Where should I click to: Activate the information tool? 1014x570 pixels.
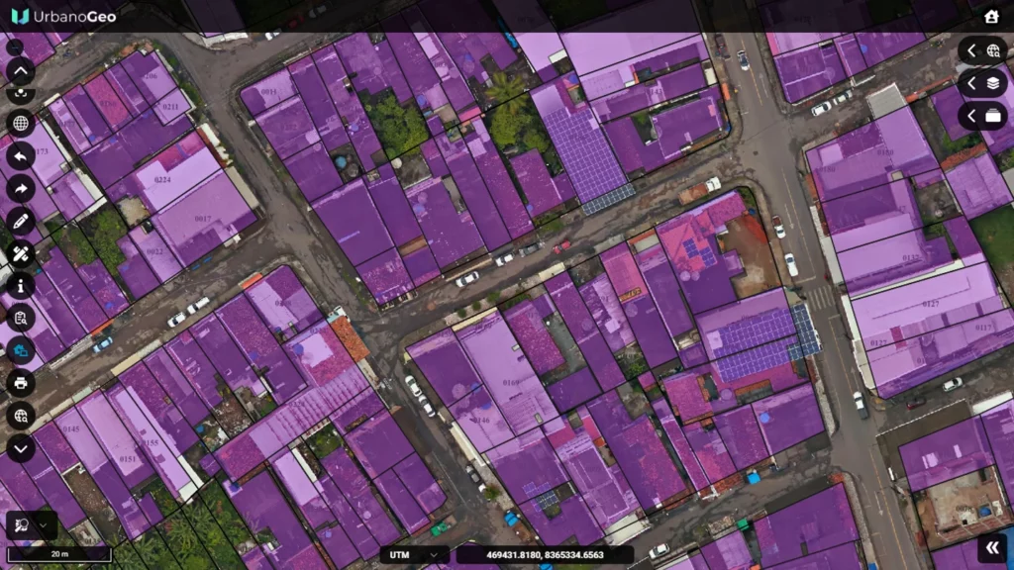21,286
